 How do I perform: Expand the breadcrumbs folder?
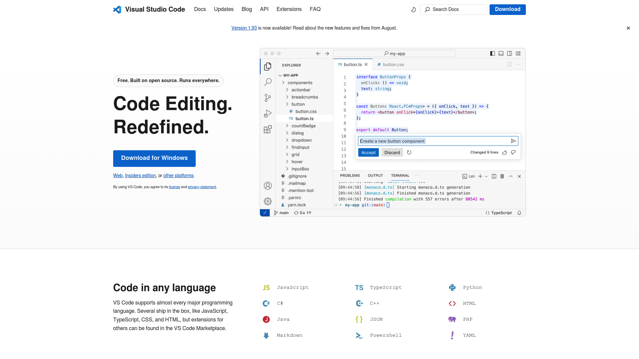point(305,97)
